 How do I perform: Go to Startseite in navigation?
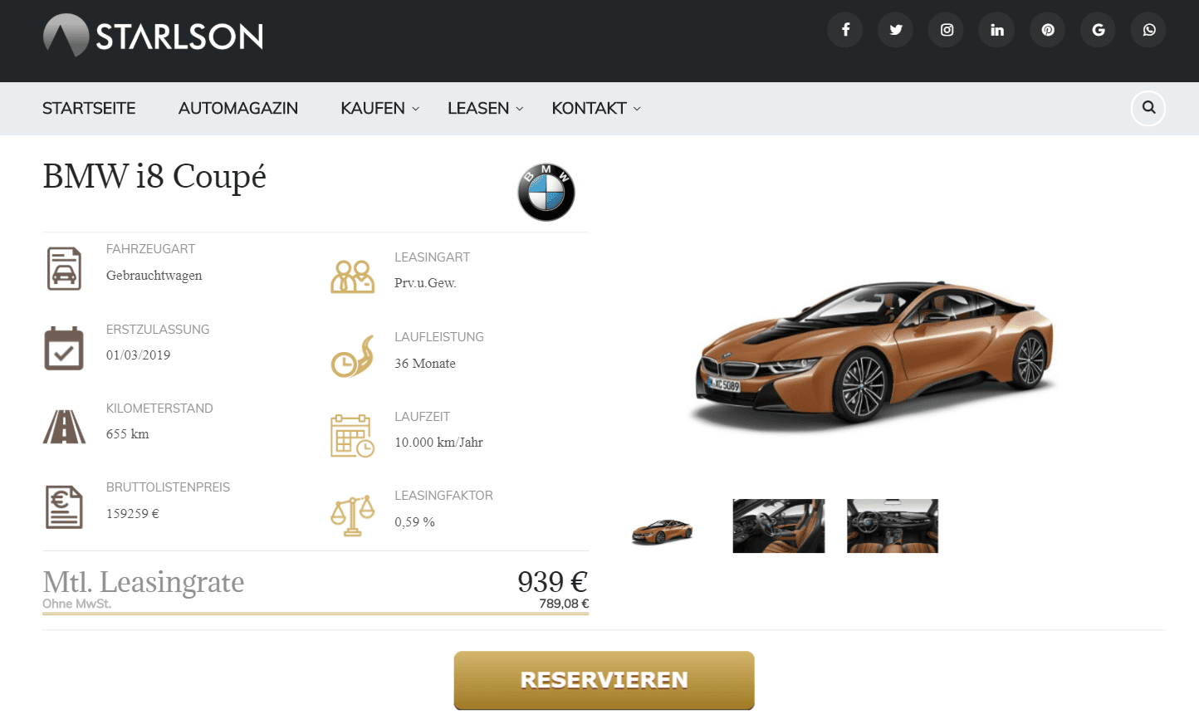tap(89, 109)
